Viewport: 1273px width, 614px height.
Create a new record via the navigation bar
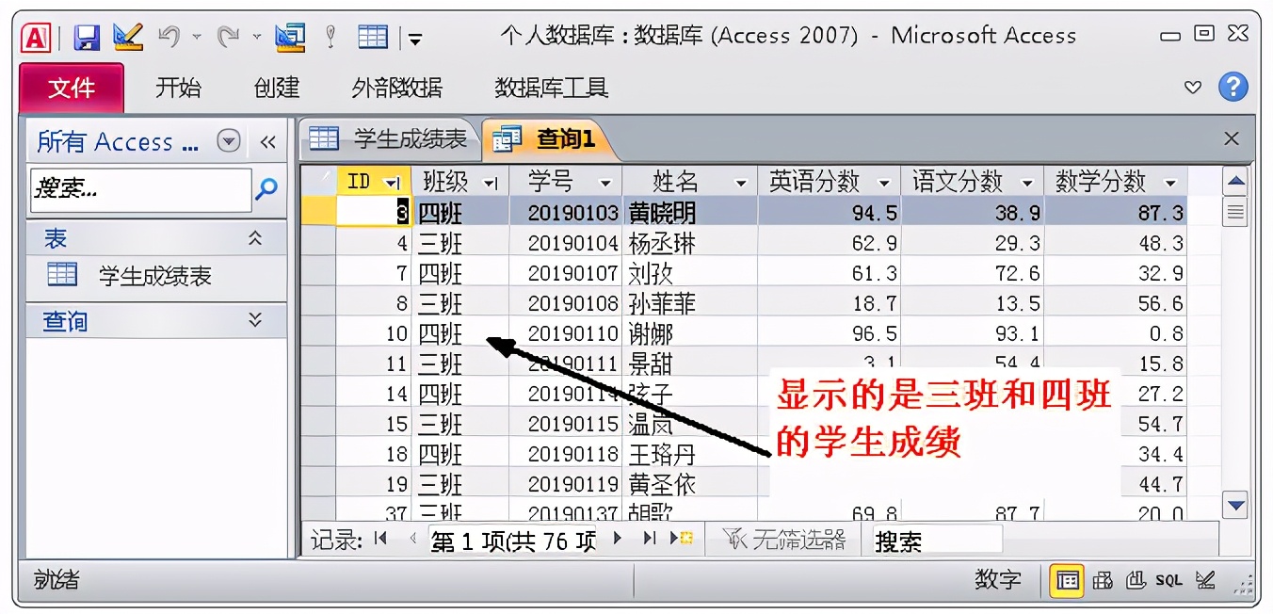[681, 537]
